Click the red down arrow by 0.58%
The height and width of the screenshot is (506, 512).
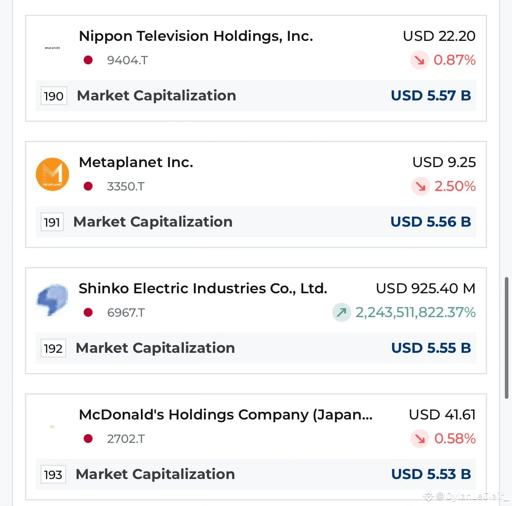coord(420,439)
